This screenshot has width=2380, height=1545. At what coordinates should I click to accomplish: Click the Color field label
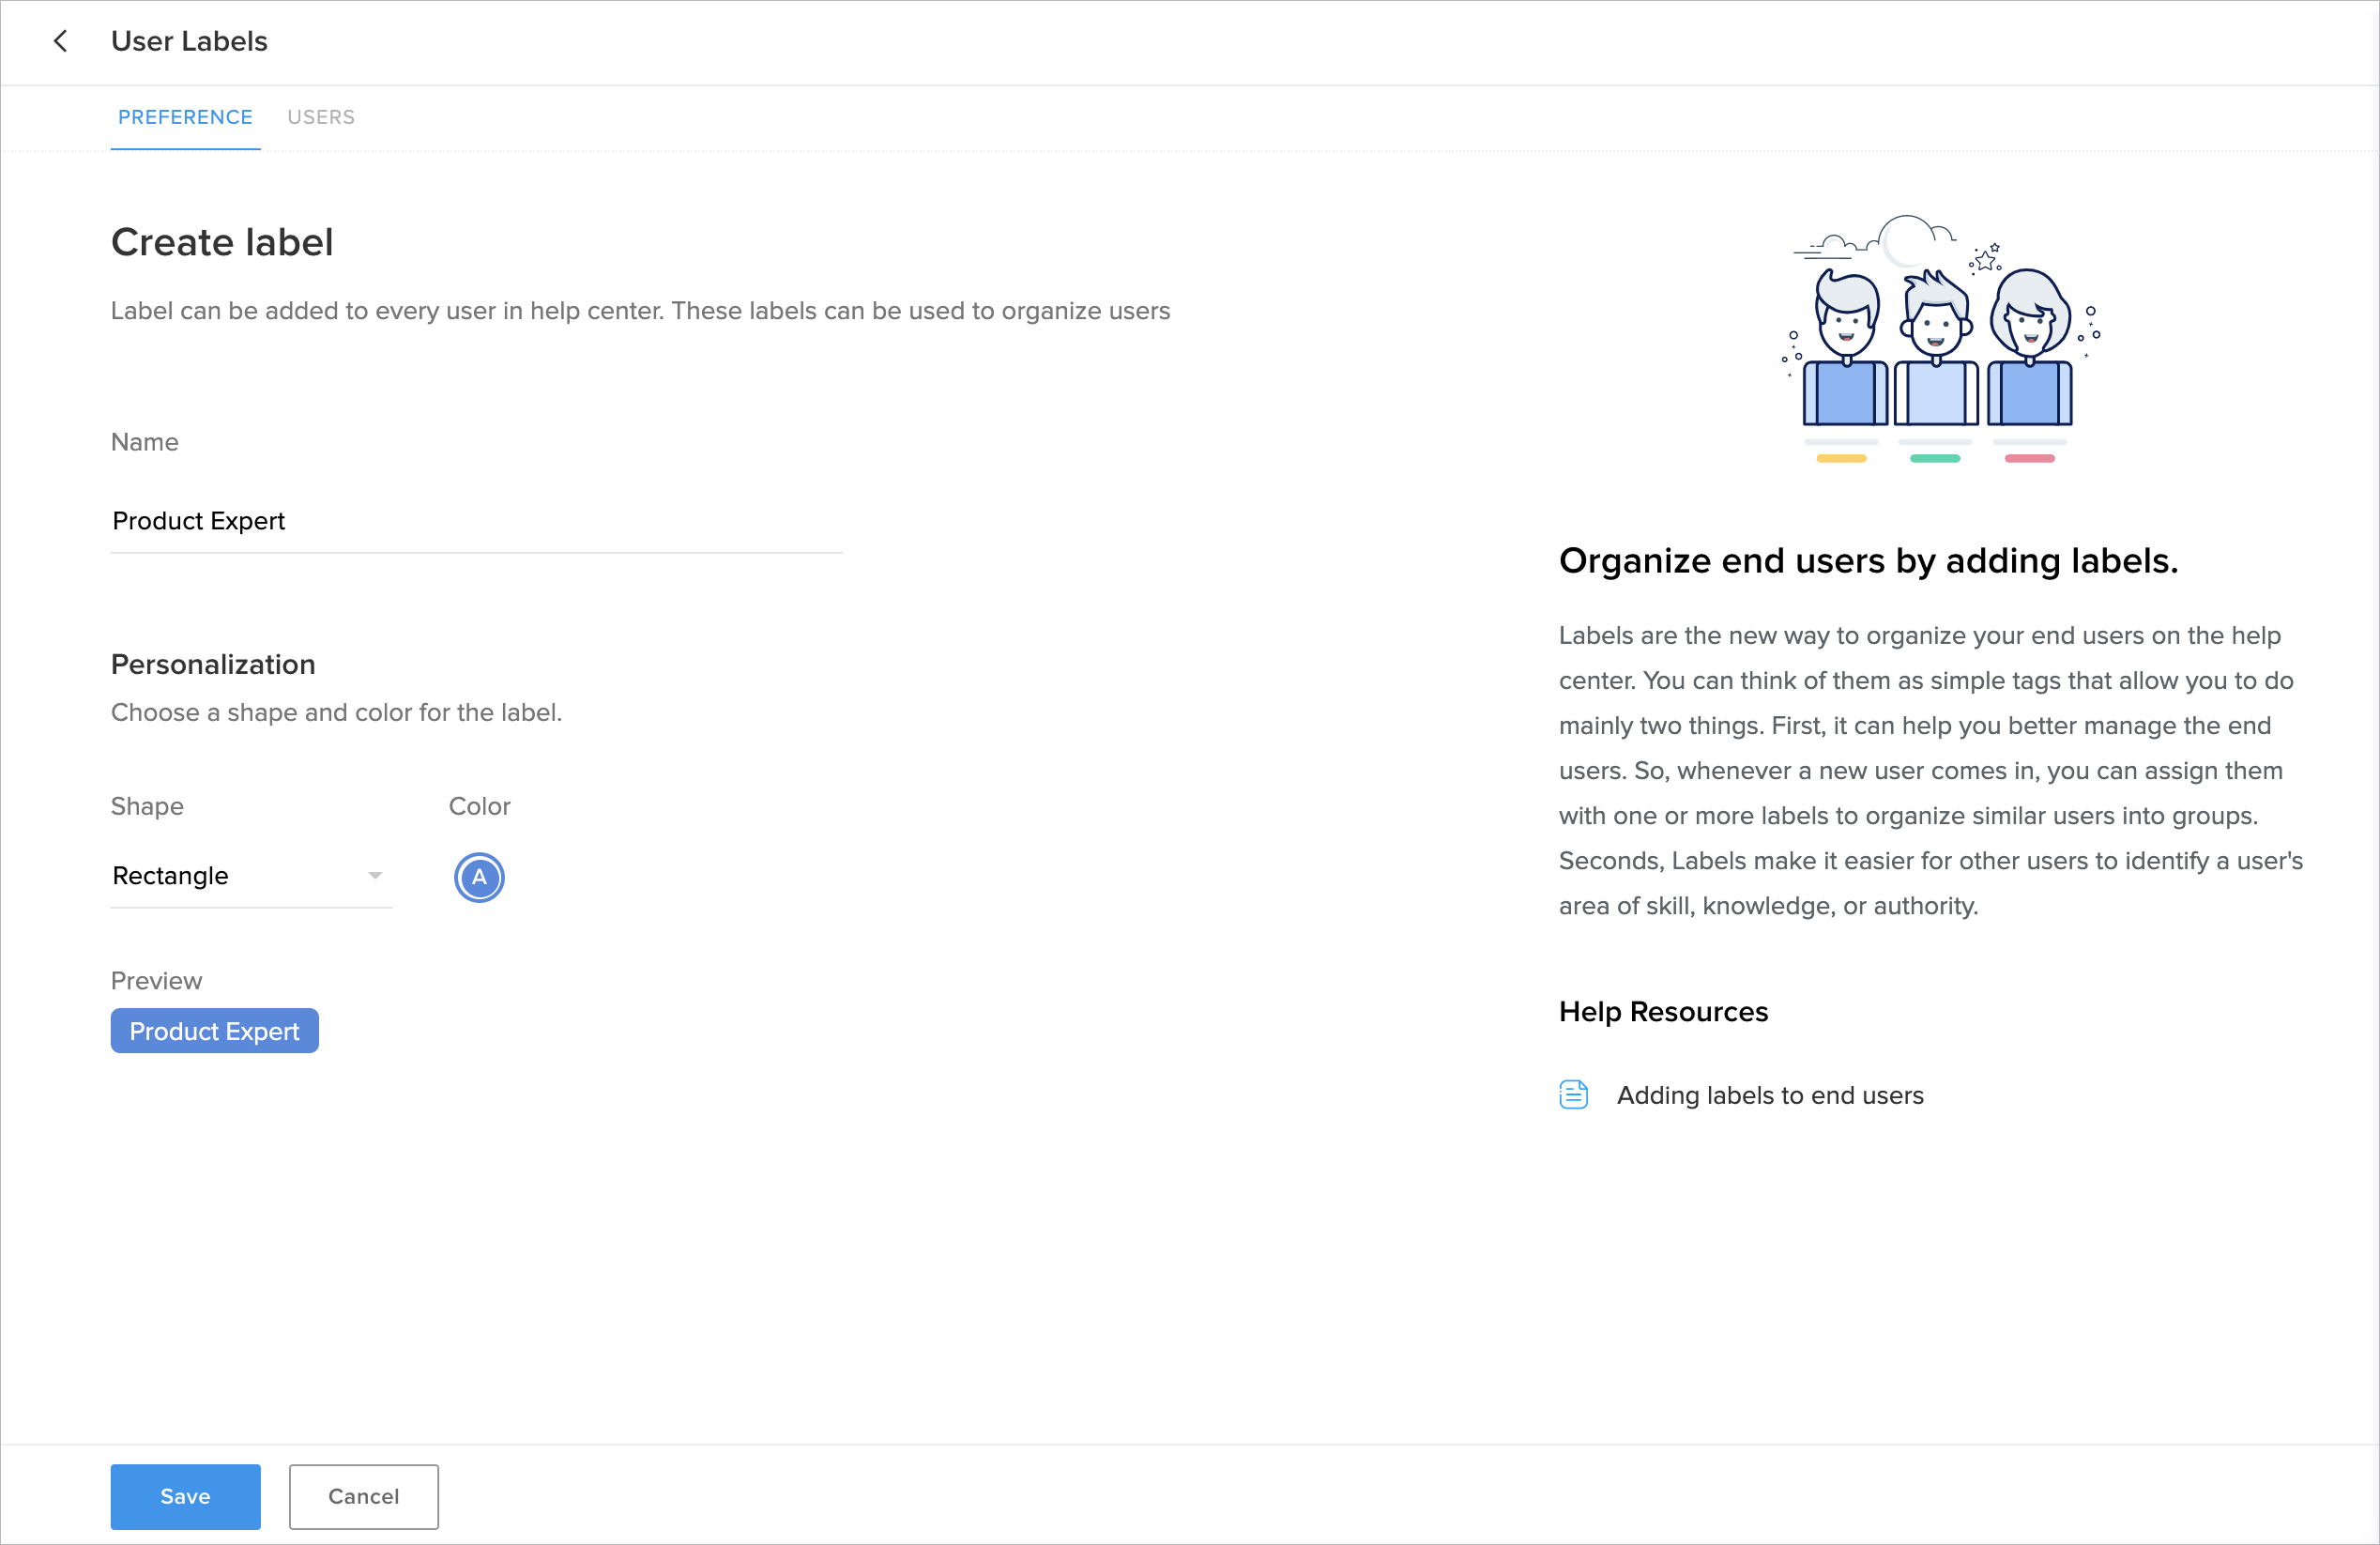click(479, 806)
